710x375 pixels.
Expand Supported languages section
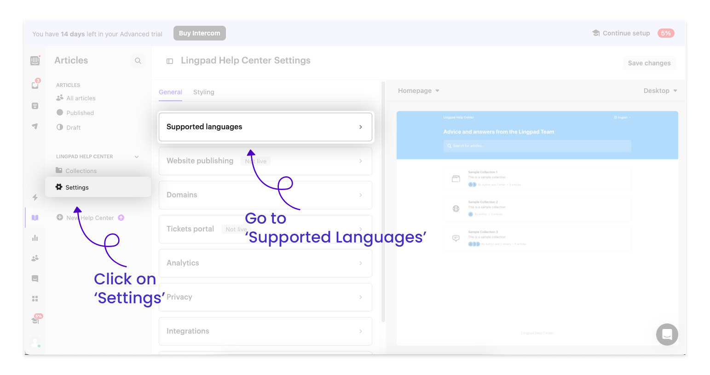[x=266, y=127]
